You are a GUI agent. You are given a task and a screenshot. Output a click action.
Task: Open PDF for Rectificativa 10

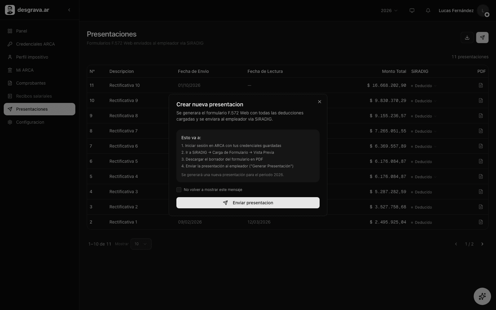[481, 85]
